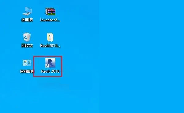
Task: Select the 回收站 recycle bin icon
Action: (x=27, y=37)
